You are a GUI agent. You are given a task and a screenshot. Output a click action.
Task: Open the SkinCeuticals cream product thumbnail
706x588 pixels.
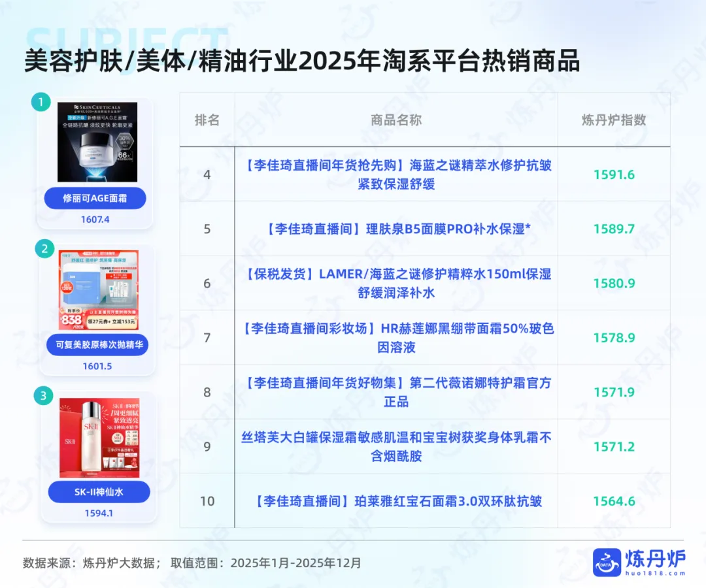click(97, 142)
